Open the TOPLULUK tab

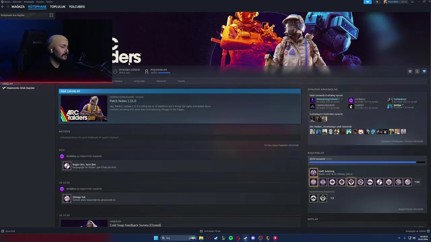pyautogui.click(x=58, y=7)
